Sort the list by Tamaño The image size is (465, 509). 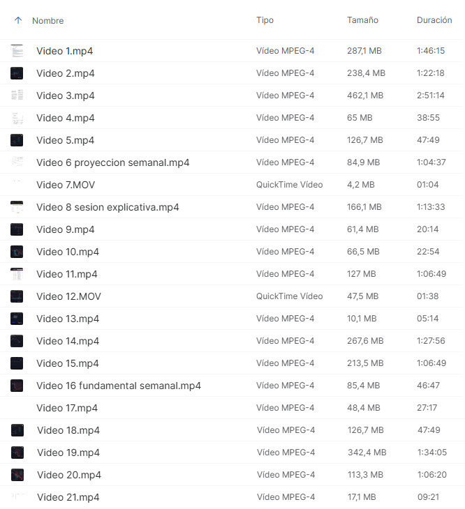tap(362, 20)
